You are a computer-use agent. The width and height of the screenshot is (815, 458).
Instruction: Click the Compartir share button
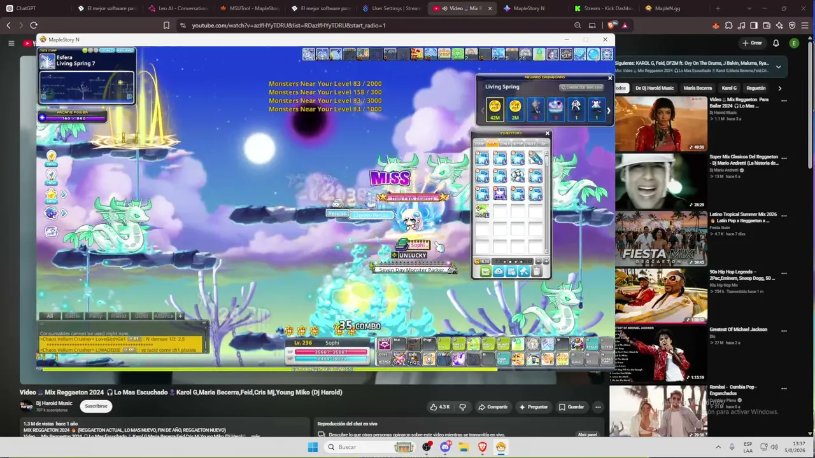(x=493, y=407)
